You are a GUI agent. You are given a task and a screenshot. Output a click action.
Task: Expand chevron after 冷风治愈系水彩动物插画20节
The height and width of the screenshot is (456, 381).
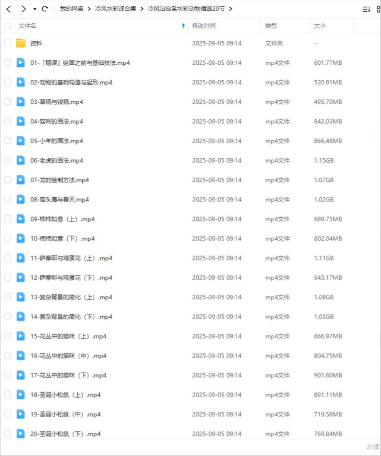(230, 9)
